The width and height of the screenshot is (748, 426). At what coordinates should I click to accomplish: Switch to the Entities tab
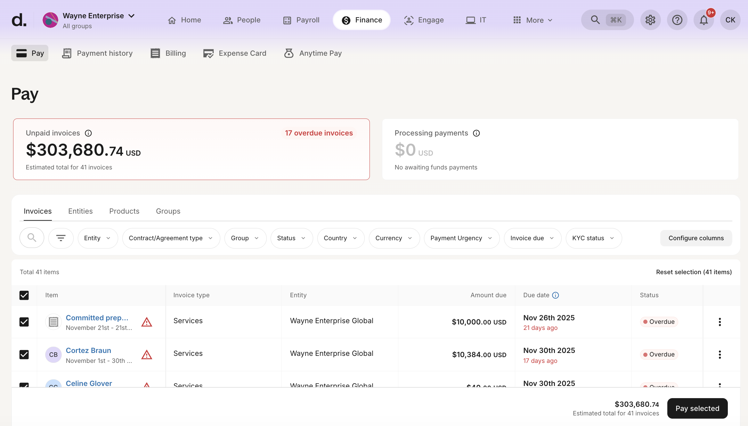tap(80, 211)
